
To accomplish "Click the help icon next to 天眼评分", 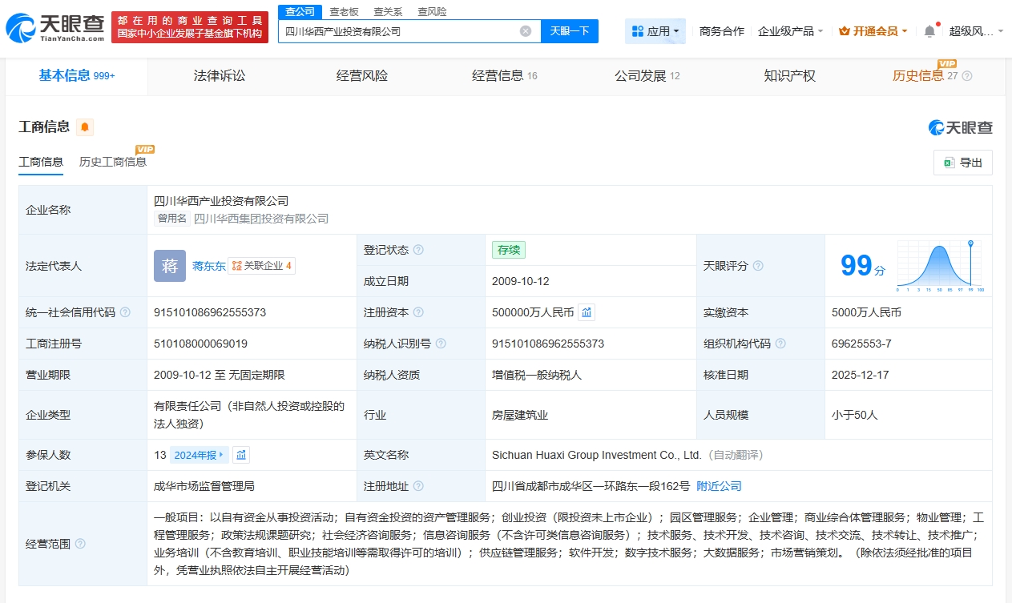I will [758, 266].
